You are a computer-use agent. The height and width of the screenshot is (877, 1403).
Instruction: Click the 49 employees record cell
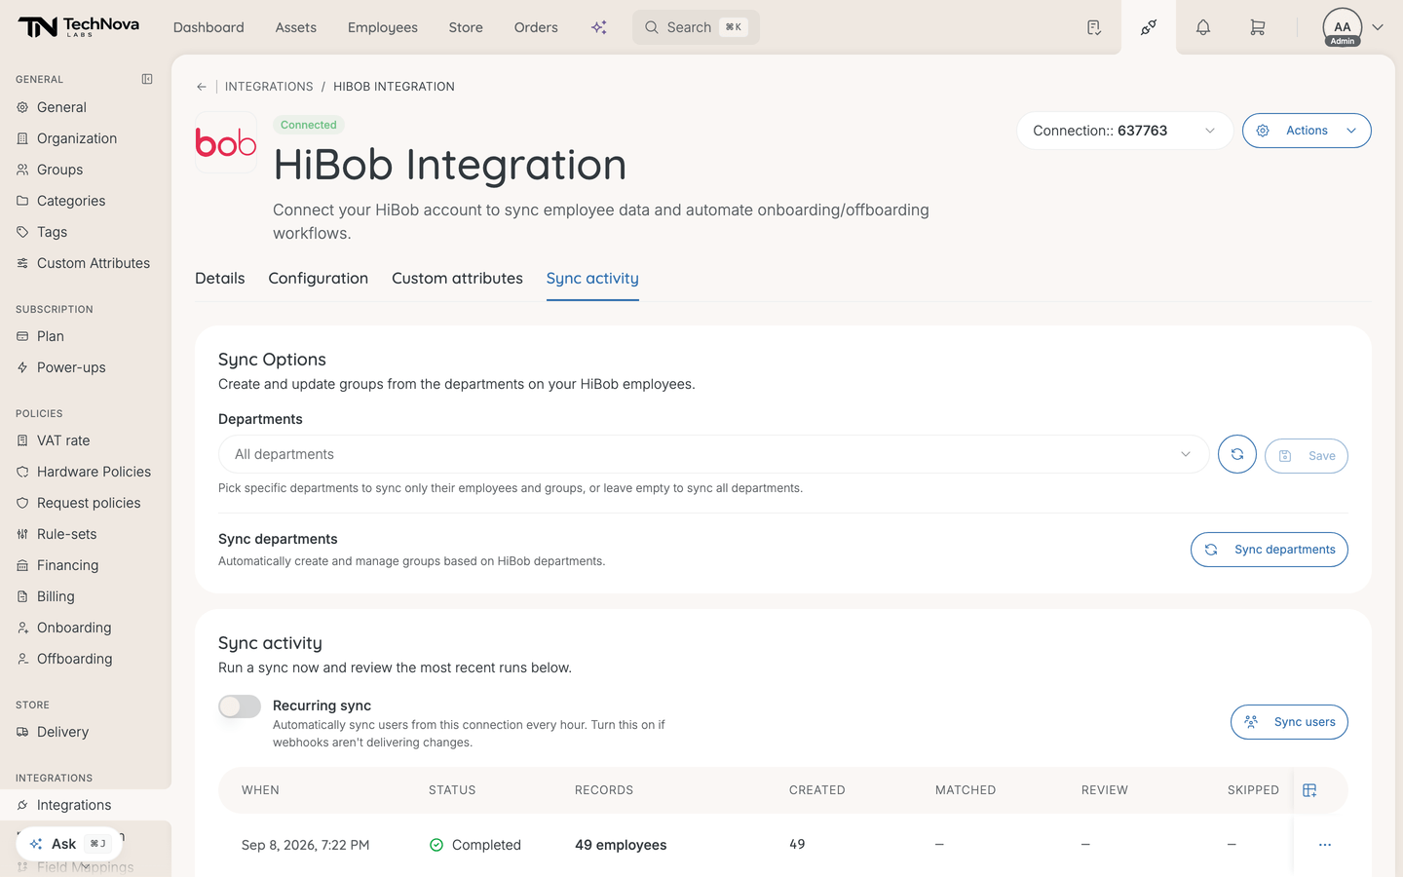tap(621, 845)
